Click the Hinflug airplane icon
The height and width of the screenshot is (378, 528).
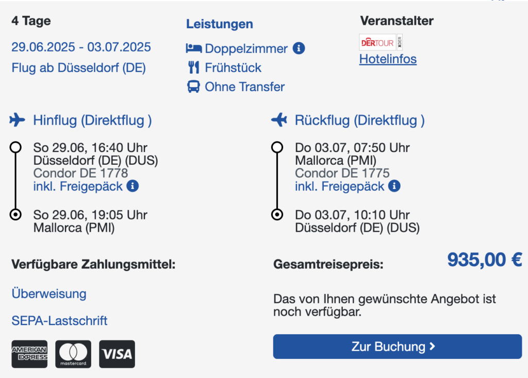17,119
